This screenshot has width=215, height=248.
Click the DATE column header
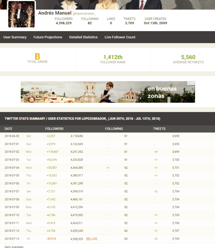pyautogui.click(x=8, y=129)
